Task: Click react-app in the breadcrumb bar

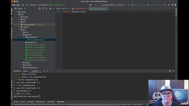Action: pyautogui.click(x=16, y=5)
